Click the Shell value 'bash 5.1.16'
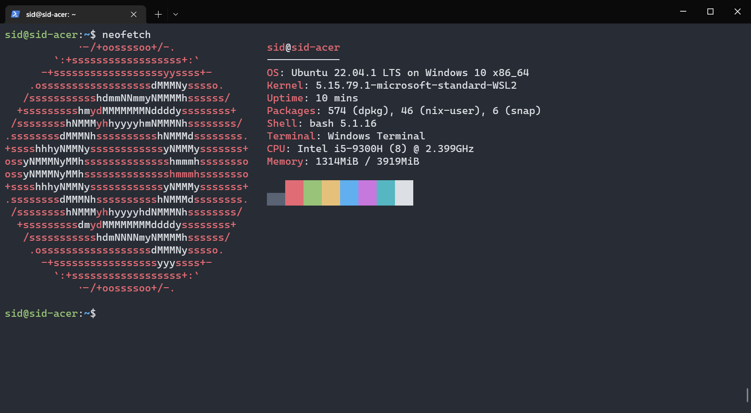This screenshot has width=751, height=413. tap(343, 123)
